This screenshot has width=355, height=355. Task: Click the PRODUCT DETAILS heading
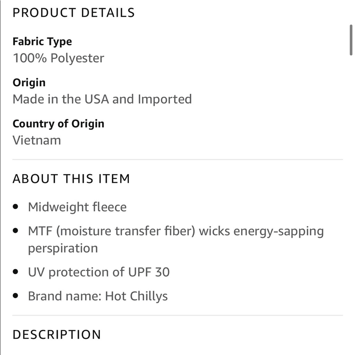[73, 13]
